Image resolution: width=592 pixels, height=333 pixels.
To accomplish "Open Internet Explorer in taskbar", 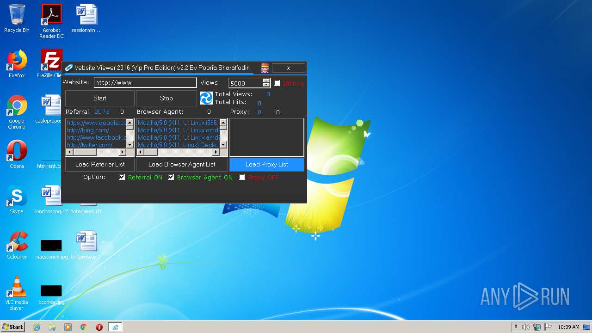I will pos(37,327).
